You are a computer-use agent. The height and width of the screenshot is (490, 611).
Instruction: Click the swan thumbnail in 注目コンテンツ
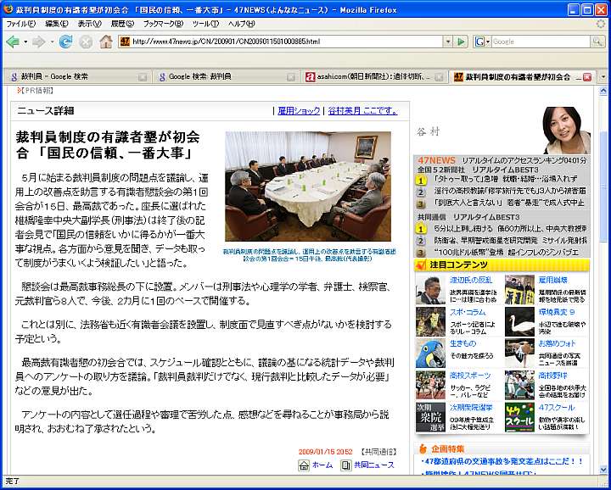519,322
